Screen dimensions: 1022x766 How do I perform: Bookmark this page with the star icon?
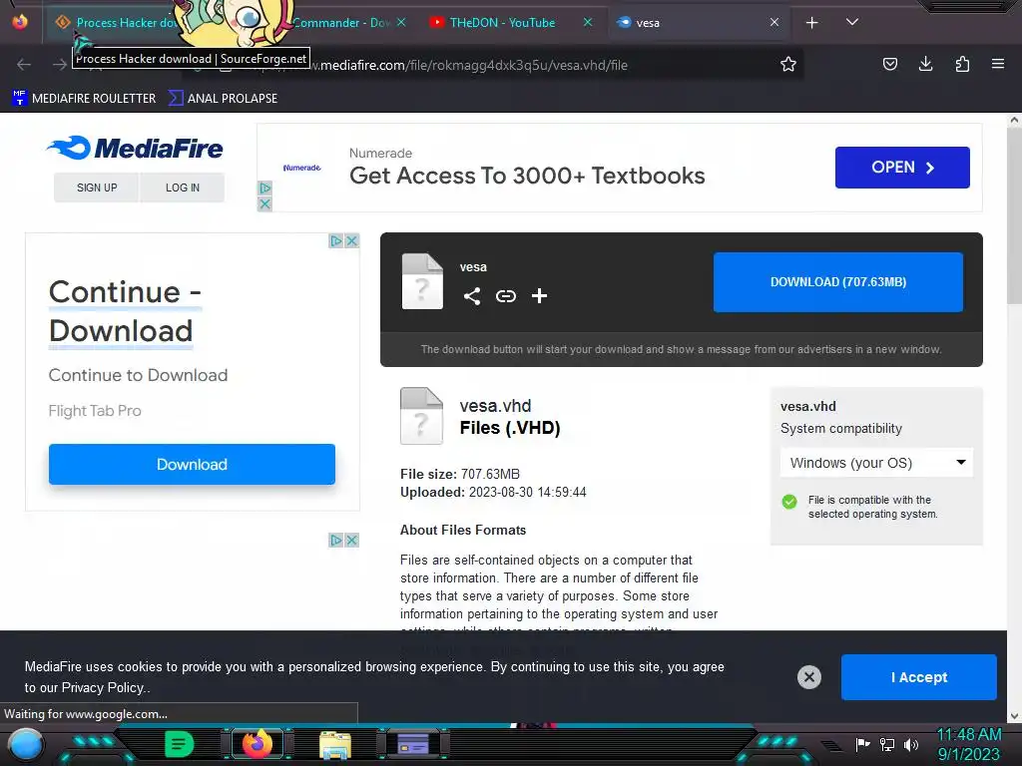(788, 64)
